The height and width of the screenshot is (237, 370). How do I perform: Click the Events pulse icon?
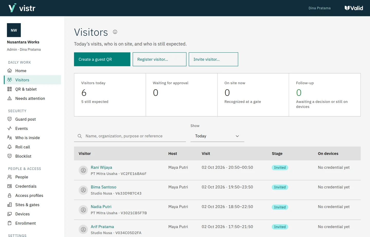[10, 128]
